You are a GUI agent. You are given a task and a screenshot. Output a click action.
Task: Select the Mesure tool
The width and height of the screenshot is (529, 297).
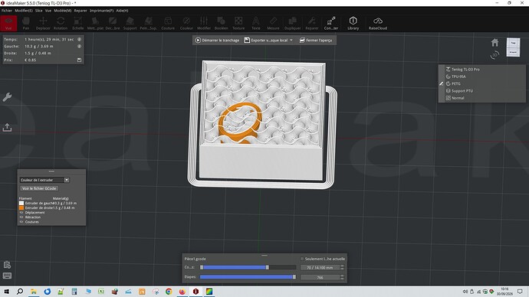[x=273, y=23]
